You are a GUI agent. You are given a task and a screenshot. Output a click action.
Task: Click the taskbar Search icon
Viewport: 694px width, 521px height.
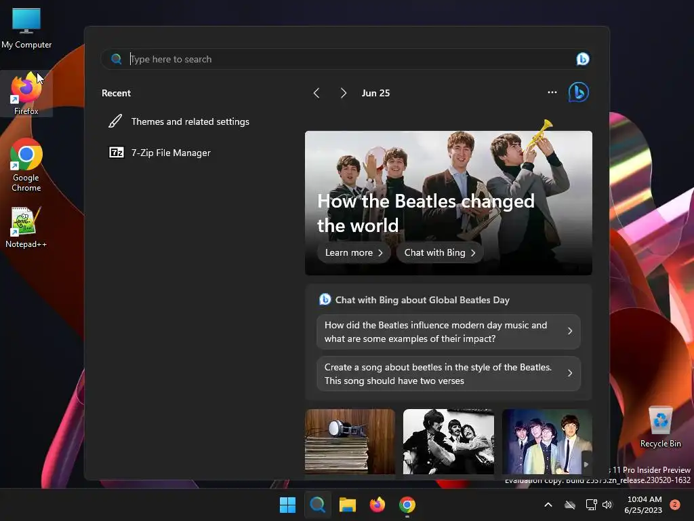tap(317, 505)
